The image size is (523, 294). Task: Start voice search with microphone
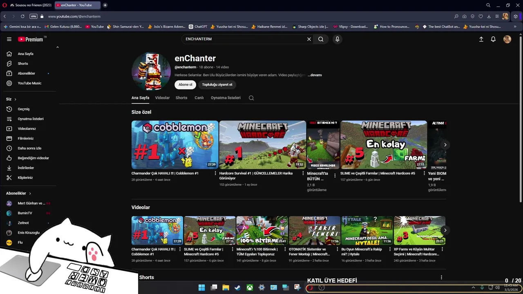pos(337,39)
